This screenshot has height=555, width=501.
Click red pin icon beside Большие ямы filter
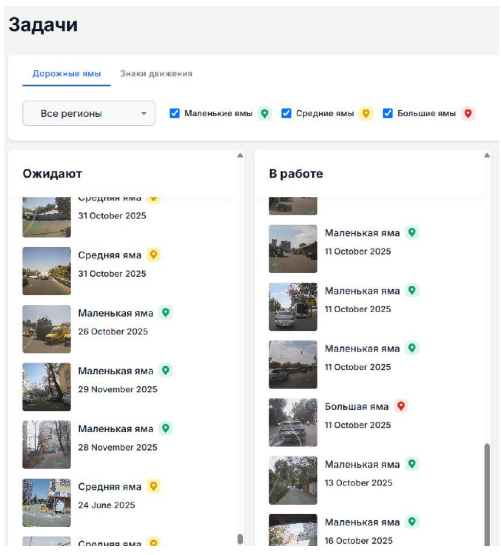(469, 114)
